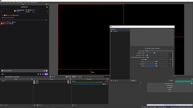Click the Close button in Filters dialog
The height and width of the screenshot is (108, 193).
[171, 81]
